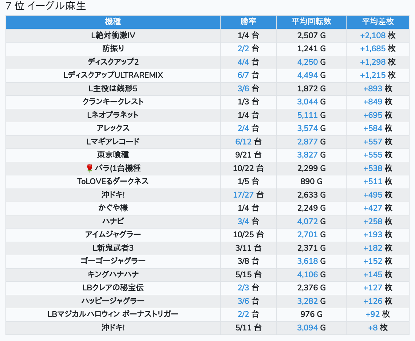
Task: Click the 7 位 イーグル麻生 heading
Action: pos(46,6)
